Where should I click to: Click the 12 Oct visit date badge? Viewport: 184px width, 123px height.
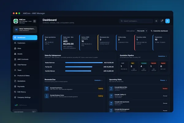[111, 89]
